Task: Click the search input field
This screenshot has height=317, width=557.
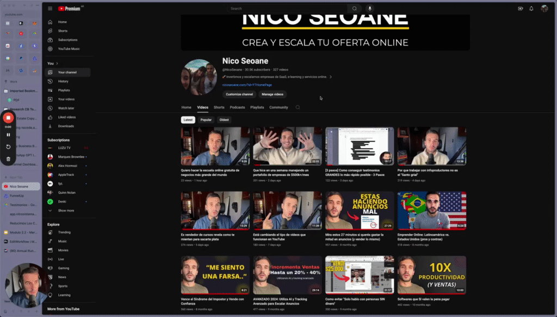Action: point(287,9)
